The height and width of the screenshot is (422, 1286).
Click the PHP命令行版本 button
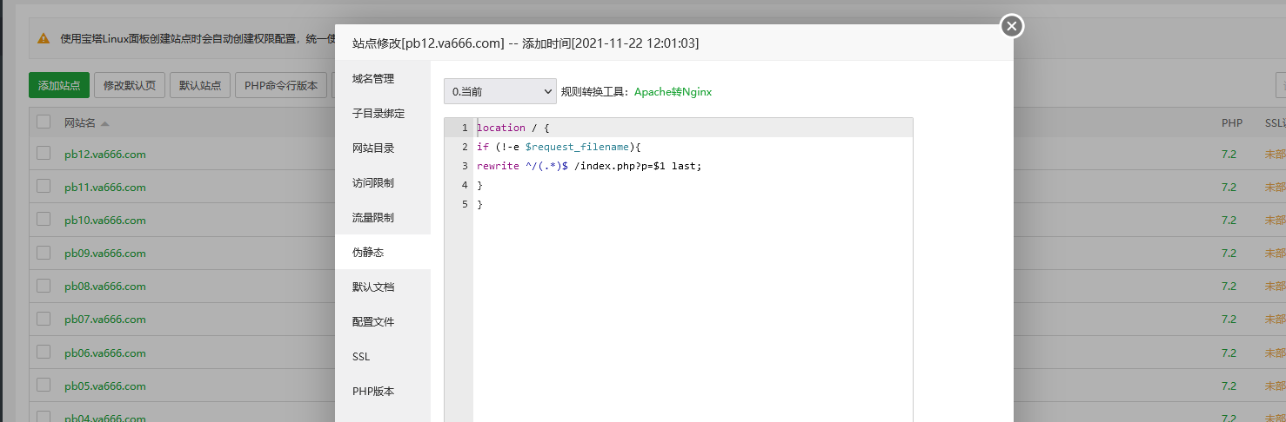click(281, 85)
